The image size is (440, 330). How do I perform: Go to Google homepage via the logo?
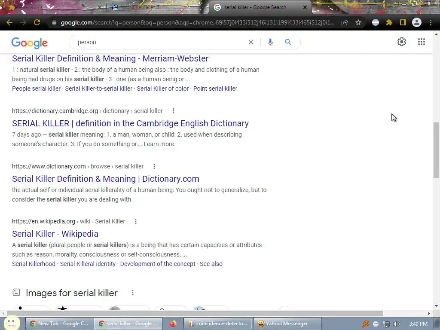pyautogui.click(x=30, y=43)
